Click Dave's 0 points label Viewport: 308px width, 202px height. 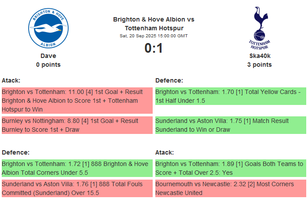[x=48, y=65]
